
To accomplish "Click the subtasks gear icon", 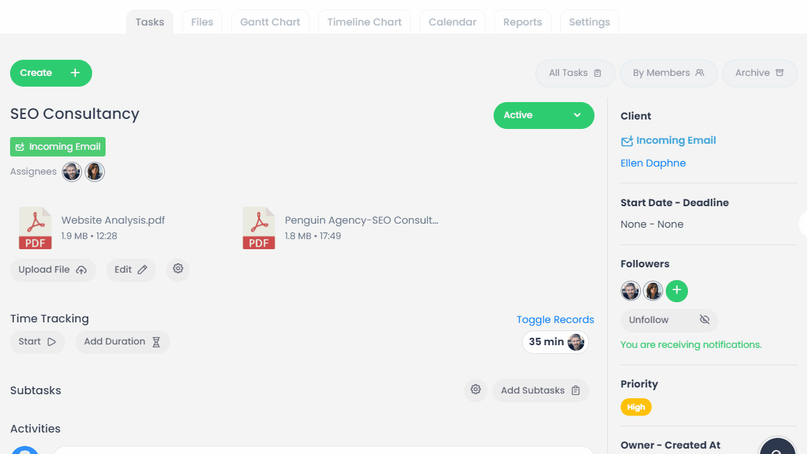I will click(x=475, y=390).
